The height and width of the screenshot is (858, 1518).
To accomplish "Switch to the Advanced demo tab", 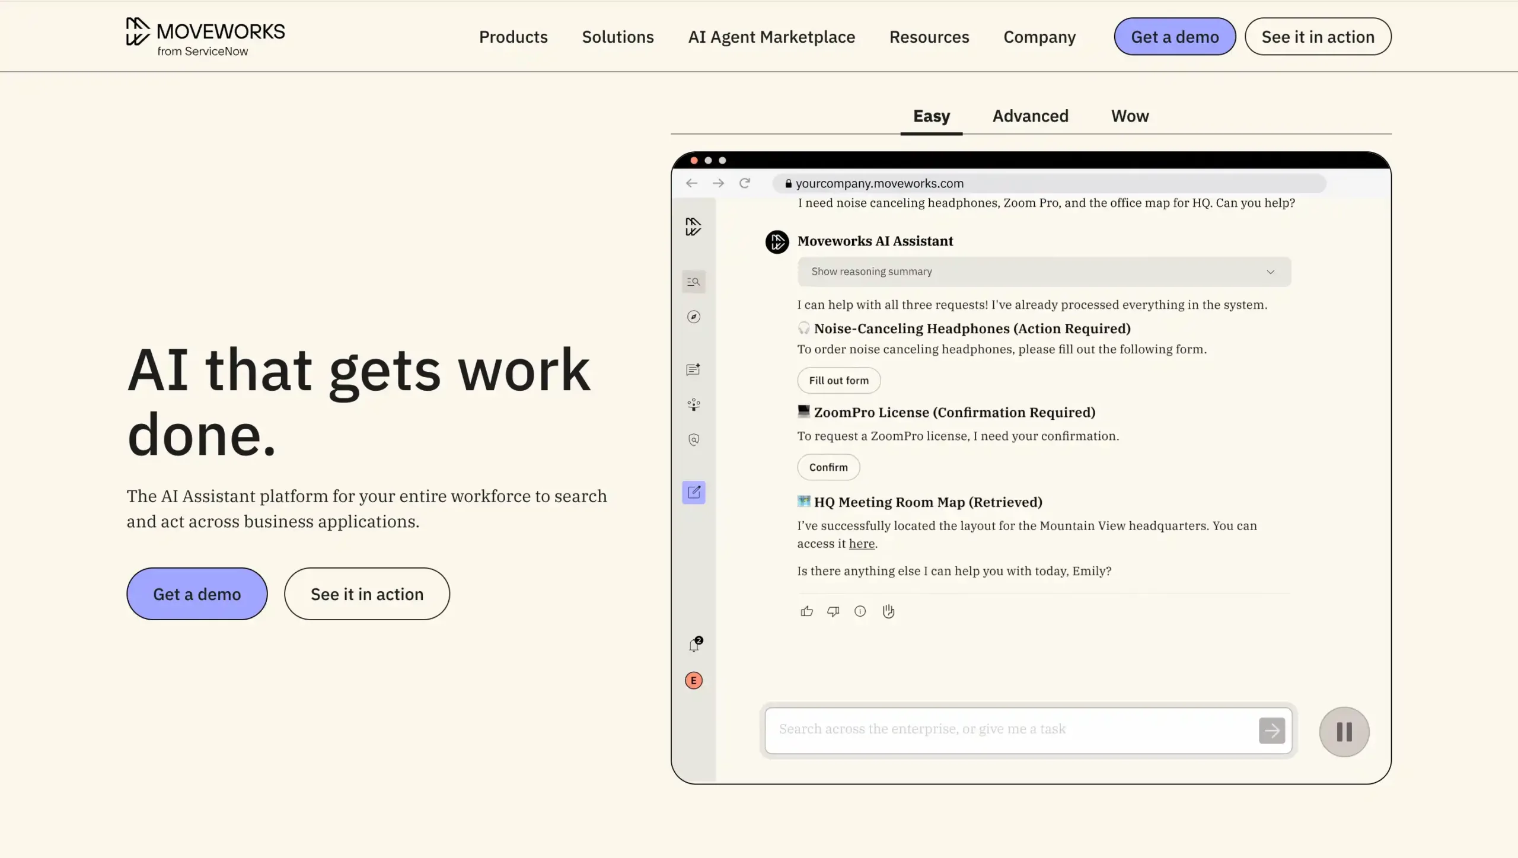I will [x=1031, y=116].
